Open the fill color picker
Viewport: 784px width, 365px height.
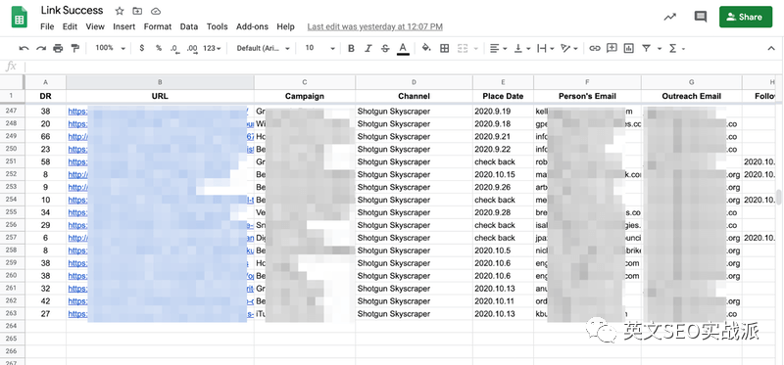(x=426, y=48)
